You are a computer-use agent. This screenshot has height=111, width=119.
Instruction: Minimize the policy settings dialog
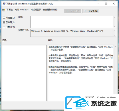[x=99, y=4]
